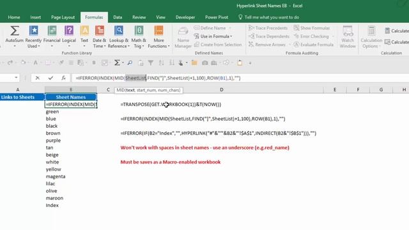This screenshot has height=230, width=409.
Task: Switch to the Home tab
Action: click(14, 17)
